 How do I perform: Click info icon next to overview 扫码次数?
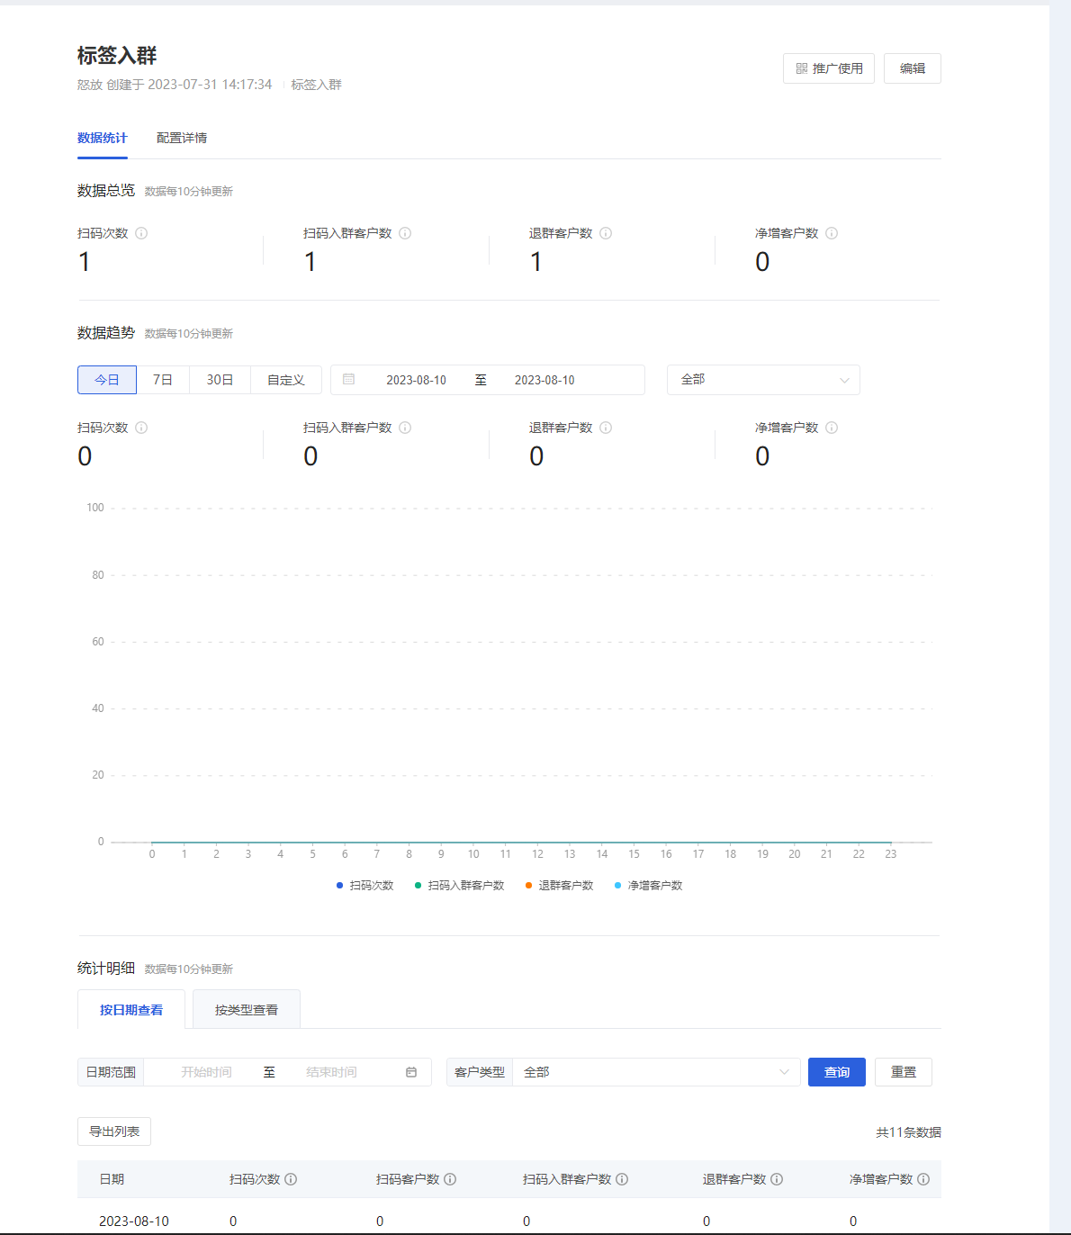pos(141,233)
